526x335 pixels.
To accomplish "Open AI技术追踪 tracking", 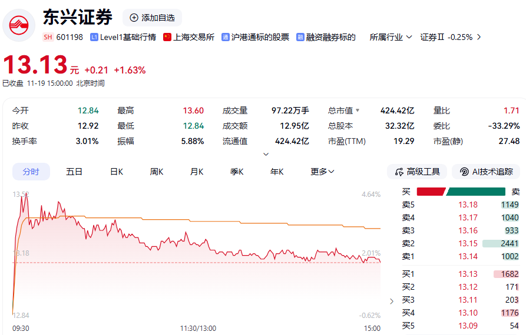I will [486, 172].
